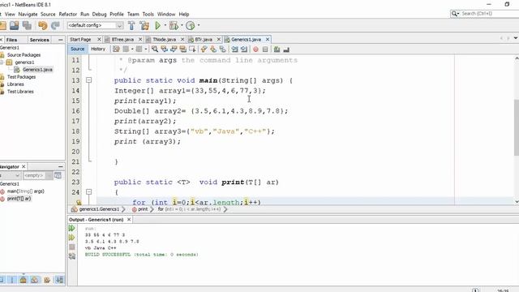Image resolution: width=519 pixels, height=292 pixels.
Task: Switch to the Tnode.java tab
Action: click(x=164, y=40)
